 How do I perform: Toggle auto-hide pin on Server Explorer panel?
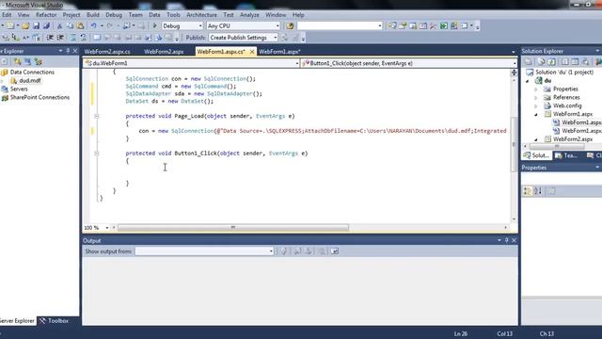click(68, 51)
